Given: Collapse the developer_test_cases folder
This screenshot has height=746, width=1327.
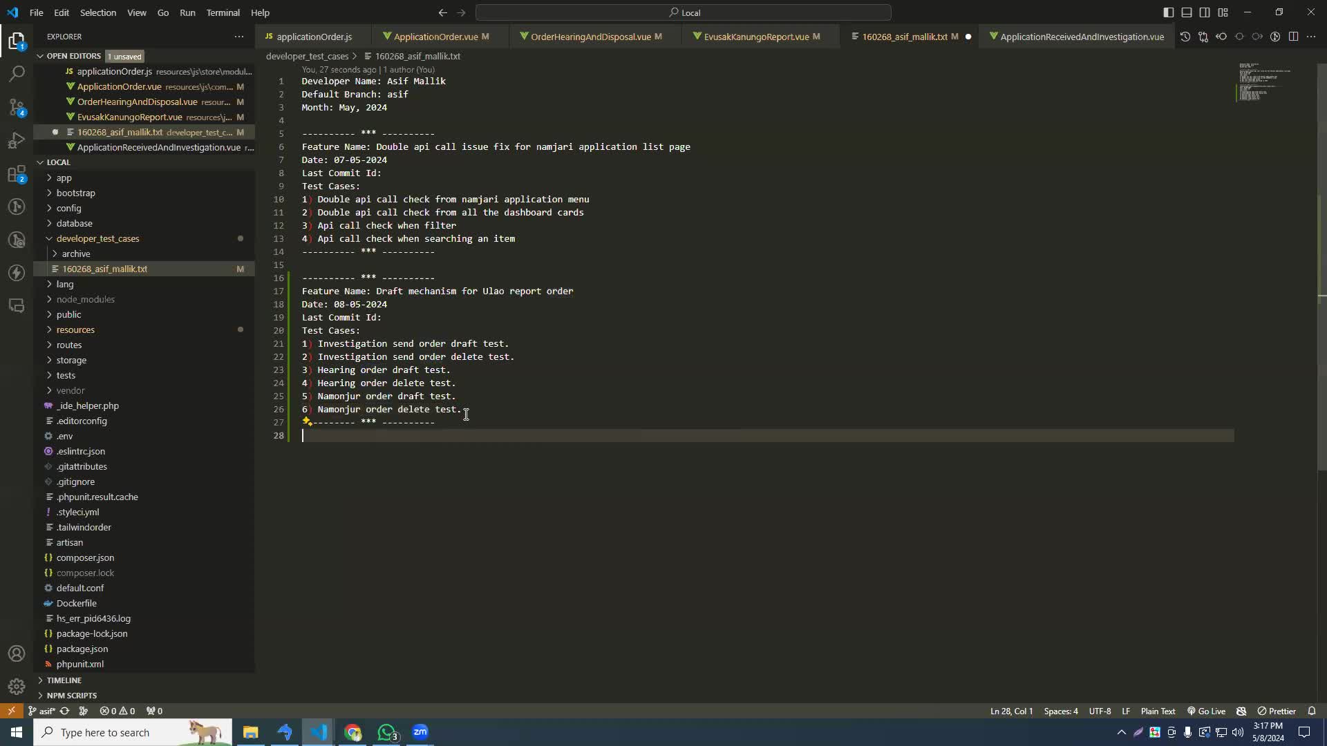Looking at the screenshot, I should (97, 238).
